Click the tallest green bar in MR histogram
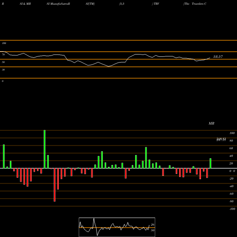The image size is (237, 237). (45, 149)
